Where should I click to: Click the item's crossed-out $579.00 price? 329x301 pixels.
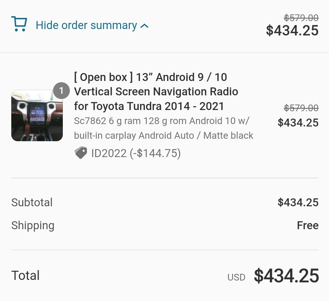(x=301, y=108)
